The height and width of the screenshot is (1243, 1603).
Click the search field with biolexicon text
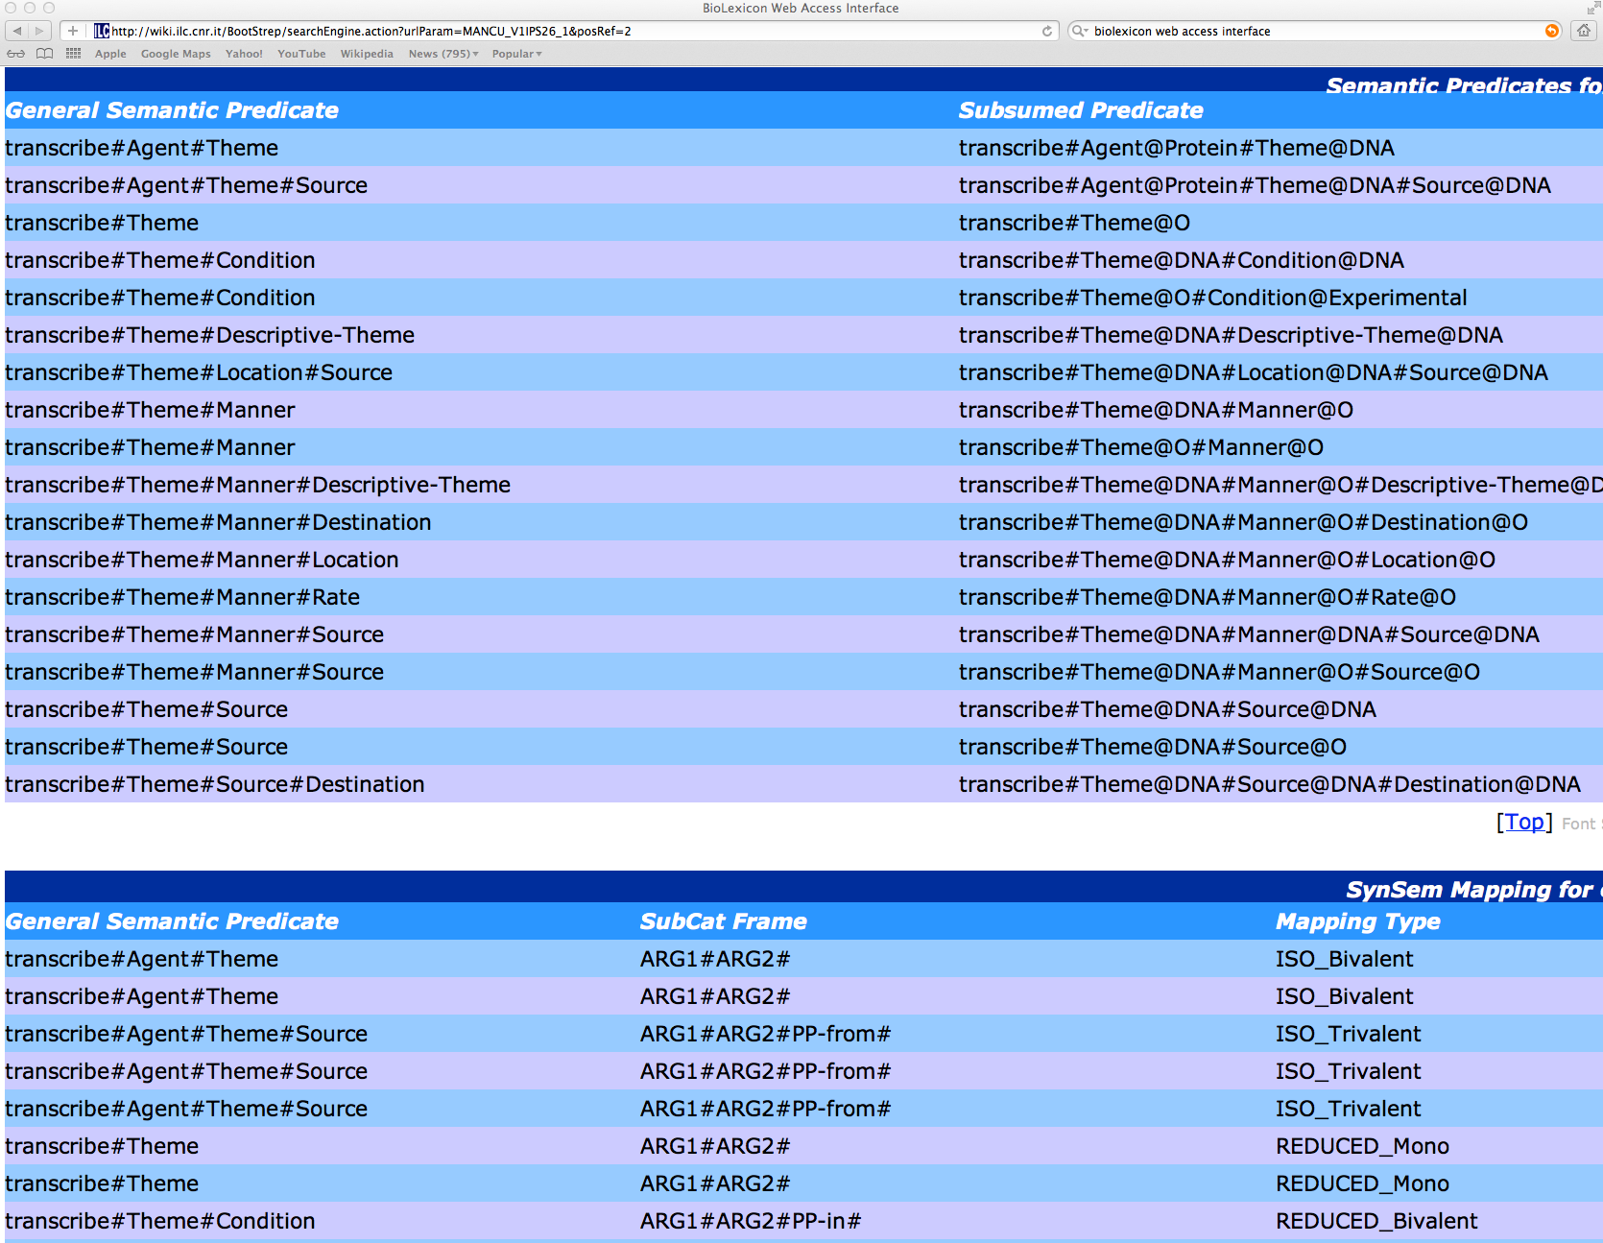[1315, 31]
